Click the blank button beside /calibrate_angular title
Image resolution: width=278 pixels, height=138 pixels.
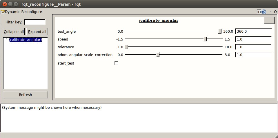tap(269, 21)
